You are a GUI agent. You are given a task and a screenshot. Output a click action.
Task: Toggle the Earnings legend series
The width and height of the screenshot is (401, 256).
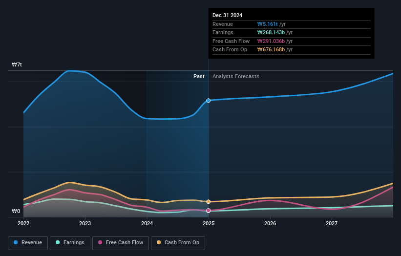point(70,243)
